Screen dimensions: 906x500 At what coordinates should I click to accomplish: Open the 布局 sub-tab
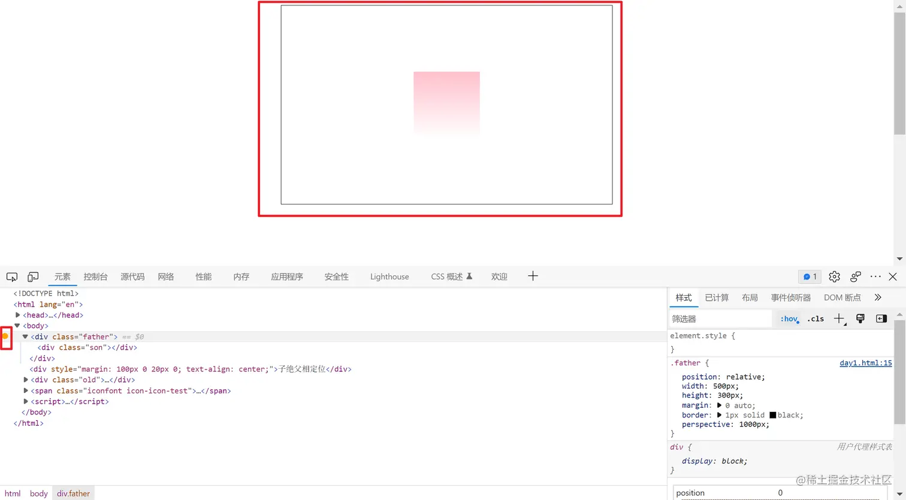pyautogui.click(x=750, y=298)
